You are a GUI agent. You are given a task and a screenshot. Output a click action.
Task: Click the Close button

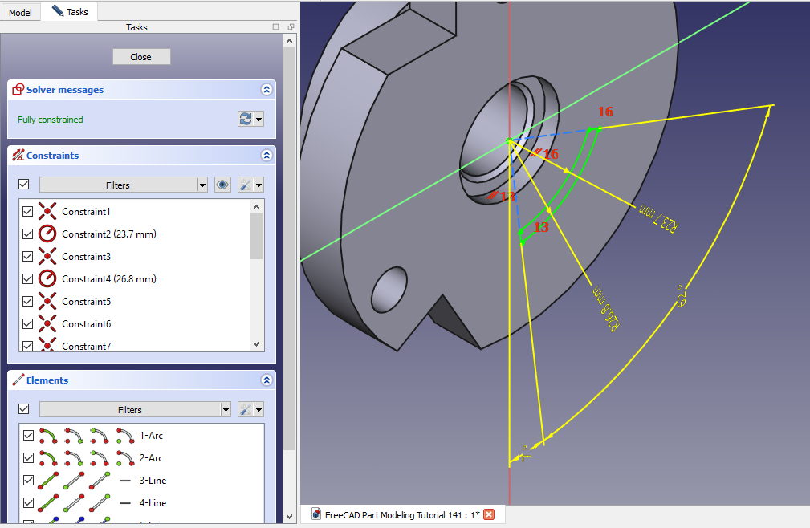(x=141, y=57)
